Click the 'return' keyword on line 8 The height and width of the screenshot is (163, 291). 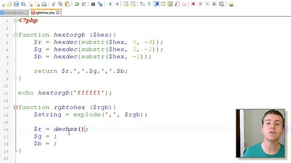pyautogui.click(x=45, y=71)
